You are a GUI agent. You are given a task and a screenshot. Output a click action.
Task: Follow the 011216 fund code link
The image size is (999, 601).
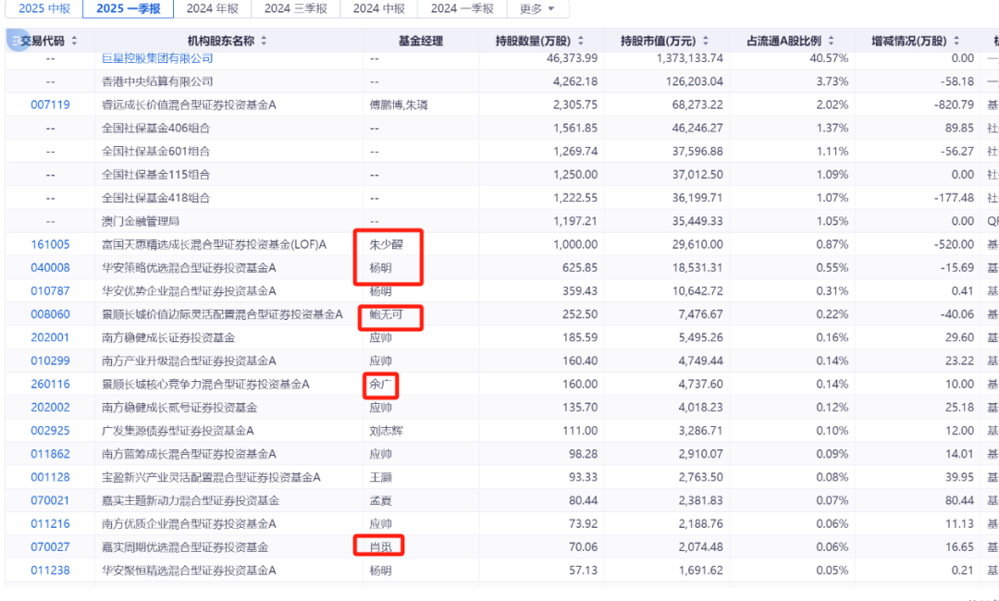(50, 524)
